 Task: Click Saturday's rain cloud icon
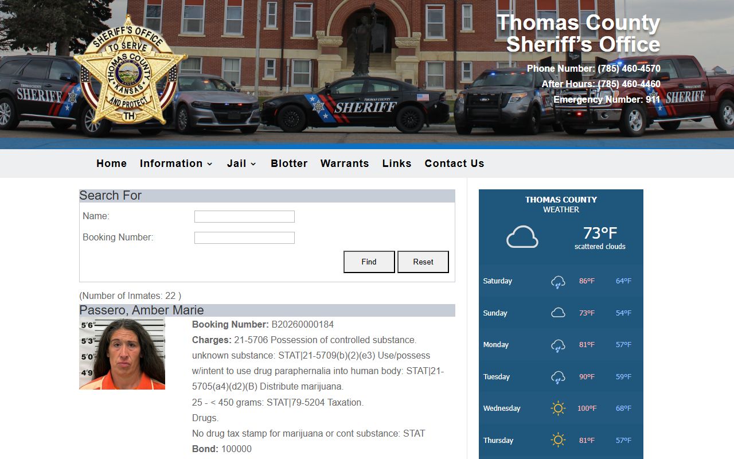coord(558,282)
